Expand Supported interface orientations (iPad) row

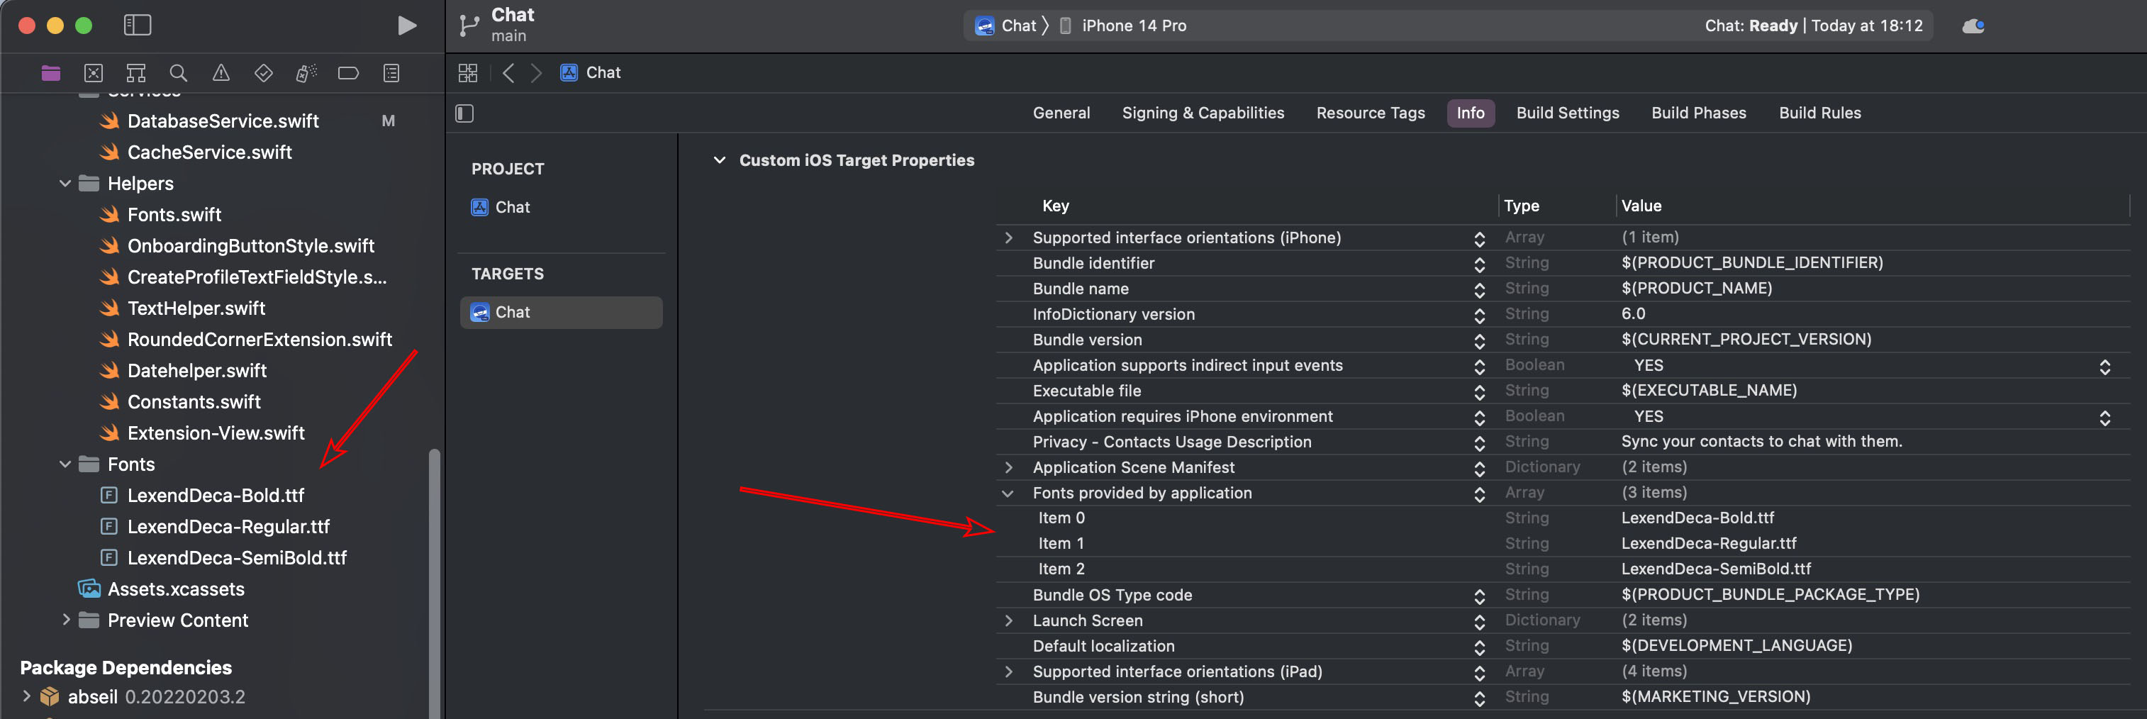coord(1008,671)
